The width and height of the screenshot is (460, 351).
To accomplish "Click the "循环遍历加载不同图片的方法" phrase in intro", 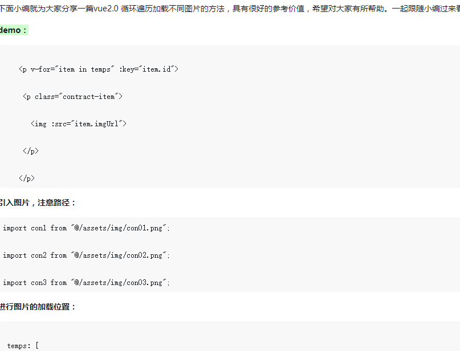I will (173, 9).
